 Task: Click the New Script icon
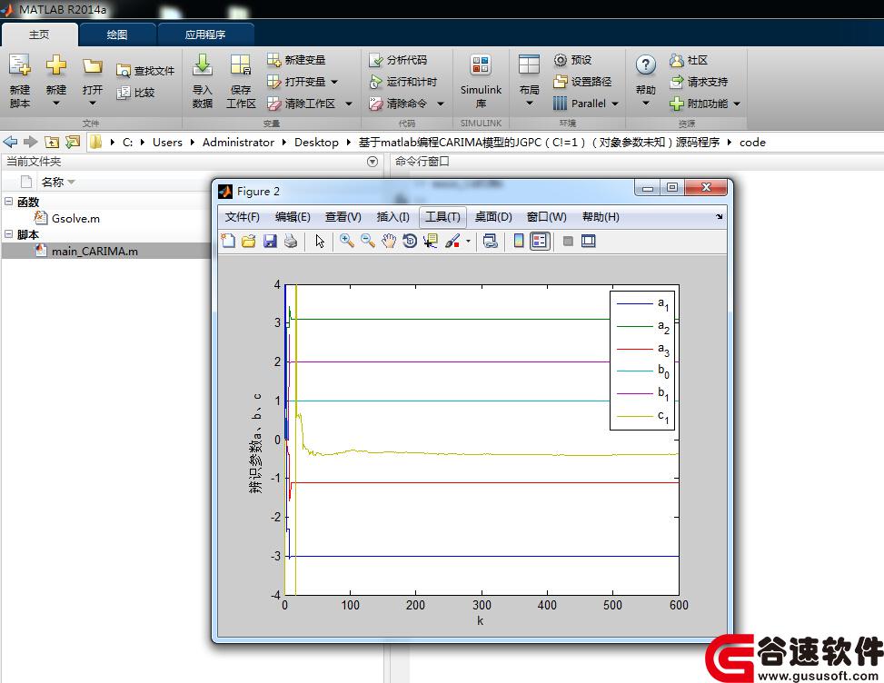pyautogui.click(x=20, y=66)
